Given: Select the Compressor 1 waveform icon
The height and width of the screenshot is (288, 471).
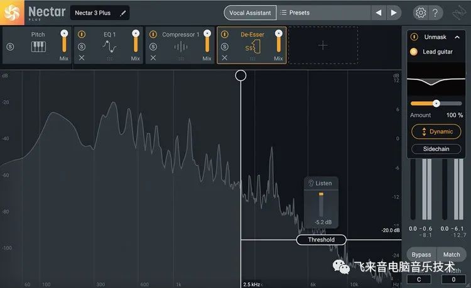Looking at the screenshot, I should pos(181,47).
